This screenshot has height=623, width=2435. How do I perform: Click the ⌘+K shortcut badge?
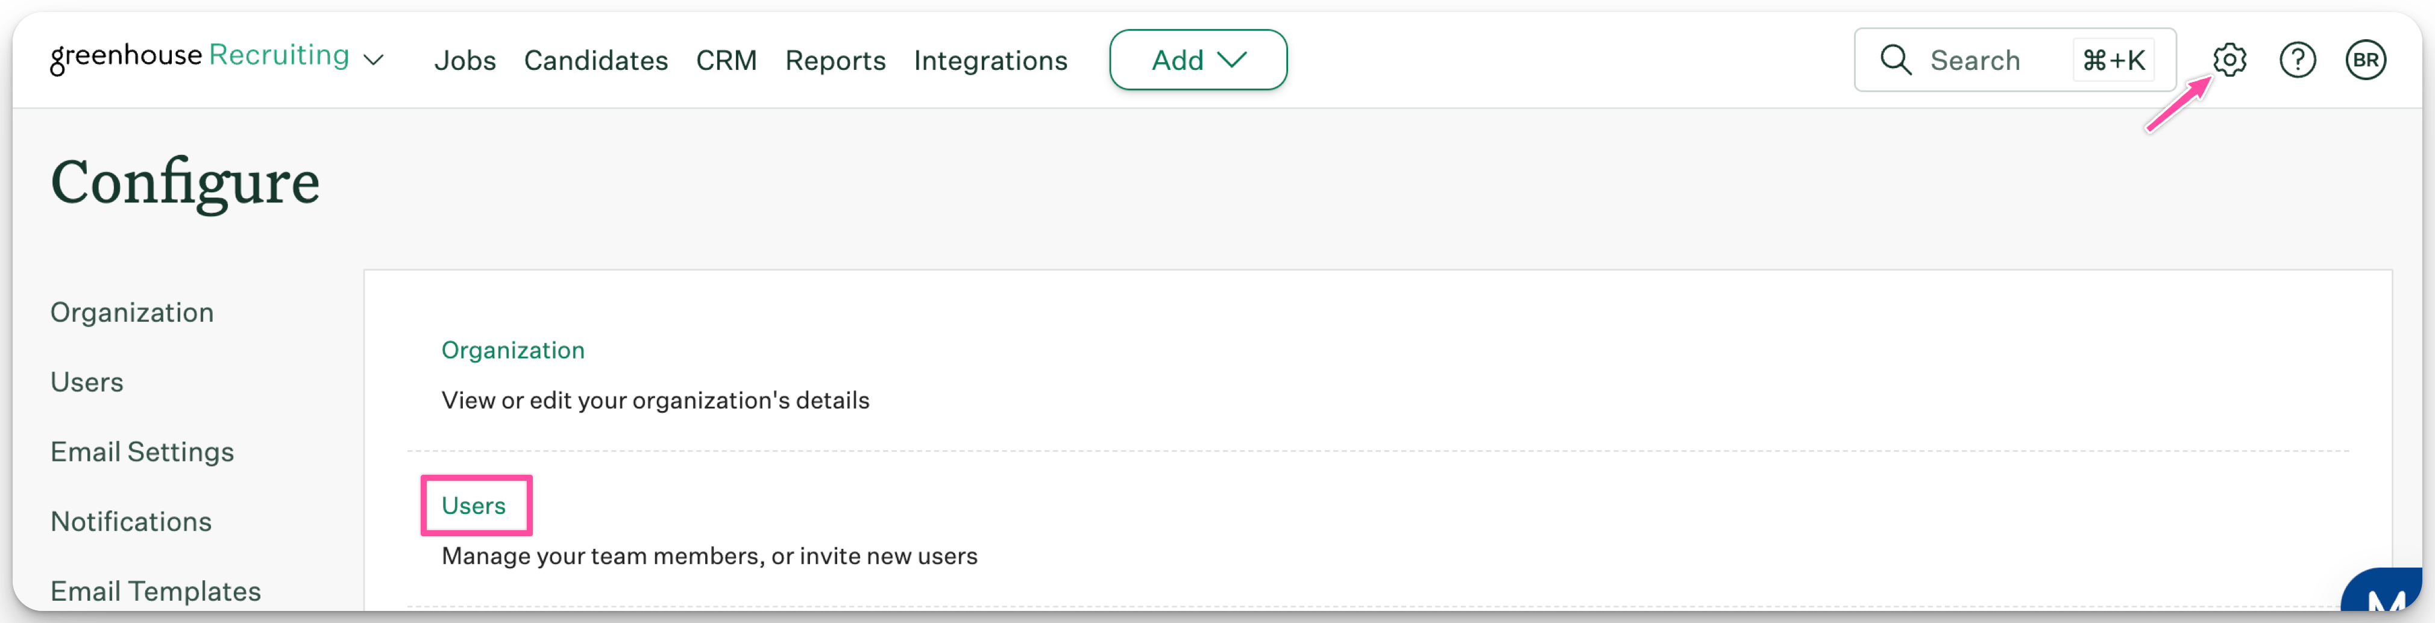[x=2113, y=60]
